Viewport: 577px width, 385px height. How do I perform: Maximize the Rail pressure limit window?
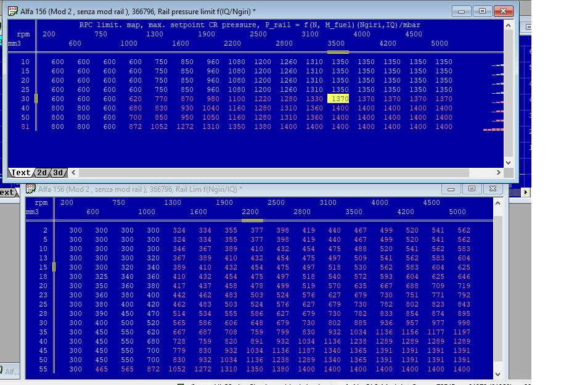pos(483,11)
